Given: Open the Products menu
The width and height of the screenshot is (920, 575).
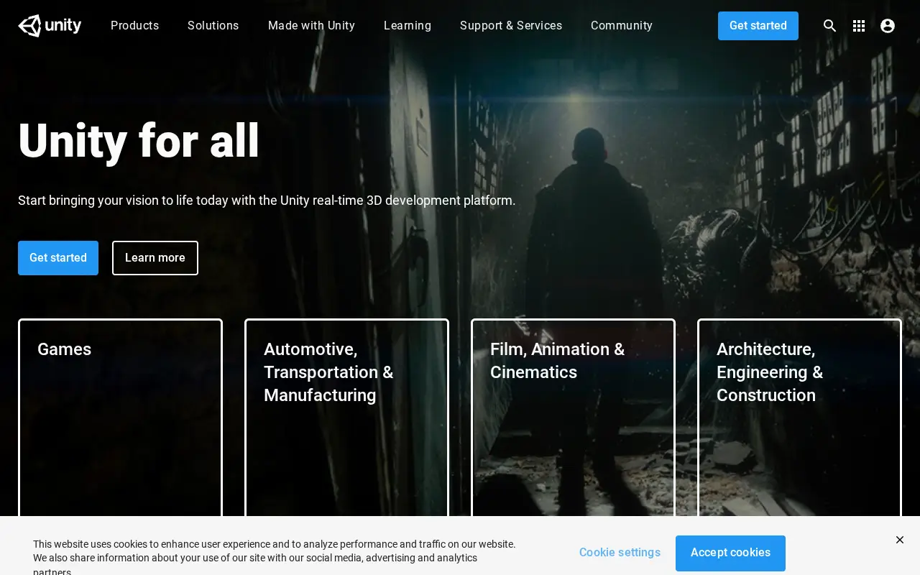Looking at the screenshot, I should point(135,26).
